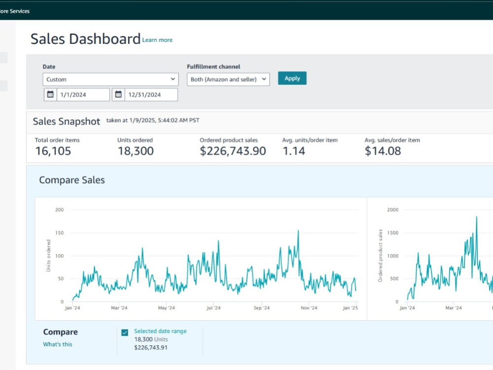Expand the Date Custom dropdown
Viewport: 493px width, 370px height.
click(110, 79)
